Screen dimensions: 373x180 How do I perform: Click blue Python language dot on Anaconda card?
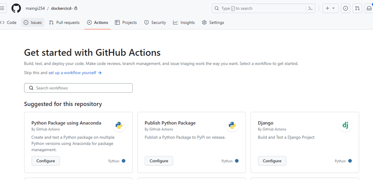[x=124, y=161]
